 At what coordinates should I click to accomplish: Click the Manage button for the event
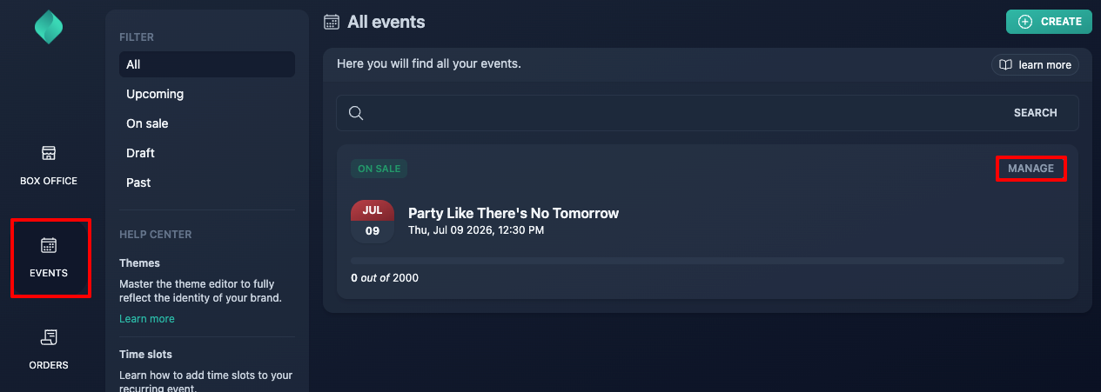[1031, 169]
